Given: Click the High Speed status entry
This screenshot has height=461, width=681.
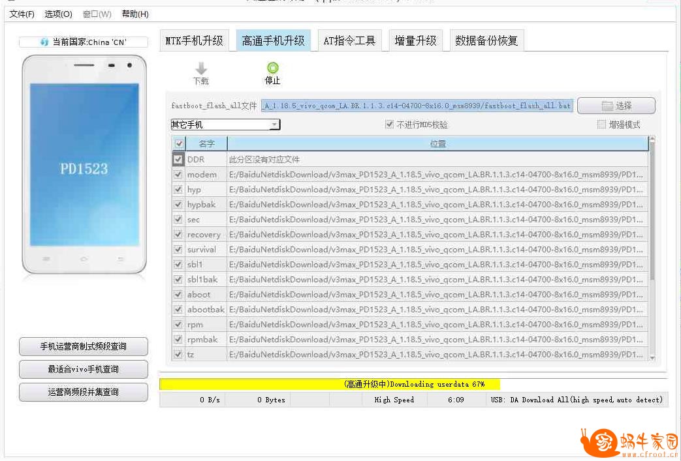Looking at the screenshot, I should coord(394,400).
